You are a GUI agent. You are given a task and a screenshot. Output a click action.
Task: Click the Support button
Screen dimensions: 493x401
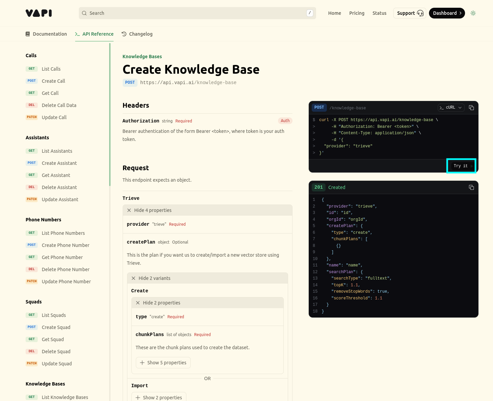tap(410, 13)
